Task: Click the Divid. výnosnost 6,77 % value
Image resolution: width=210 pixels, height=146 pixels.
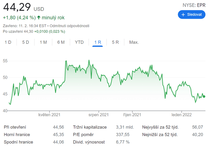Action: coord(123,142)
